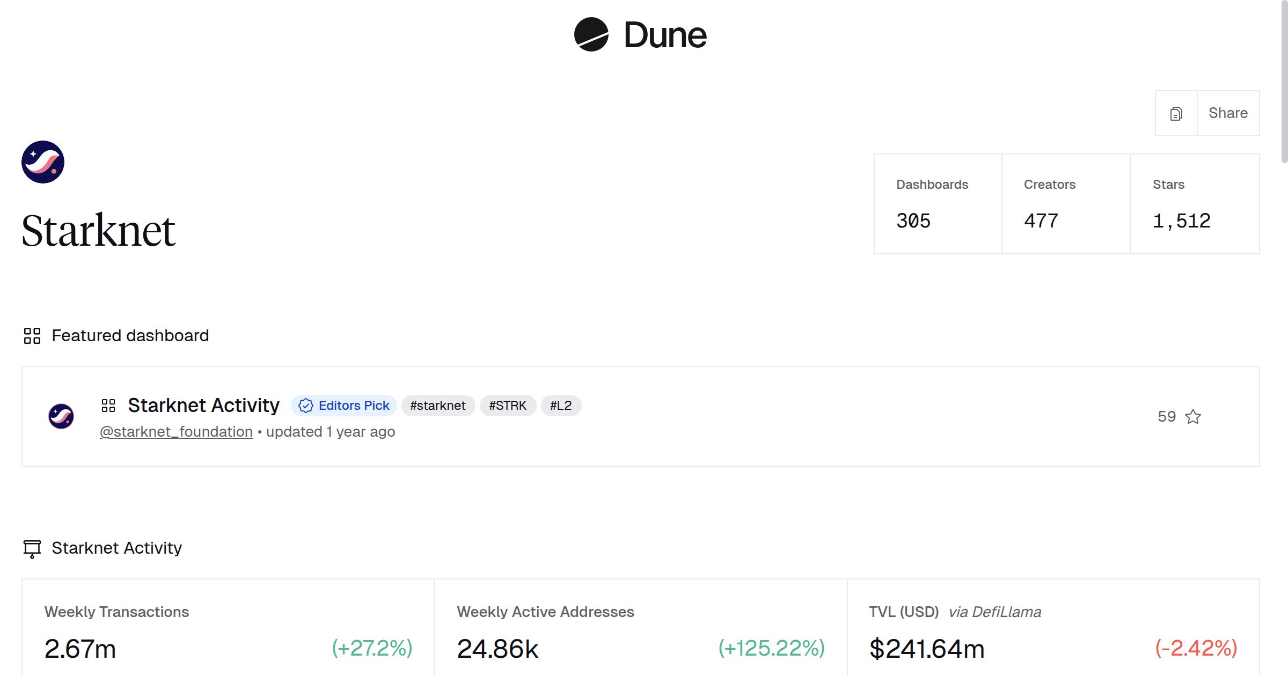The height and width of the screenshot is (676, 1288).
Task: Click the large Starknet logo avatar
Action: tap(43, 162)
